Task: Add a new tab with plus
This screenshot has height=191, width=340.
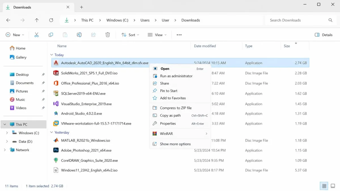Action: tap(82, 7)
